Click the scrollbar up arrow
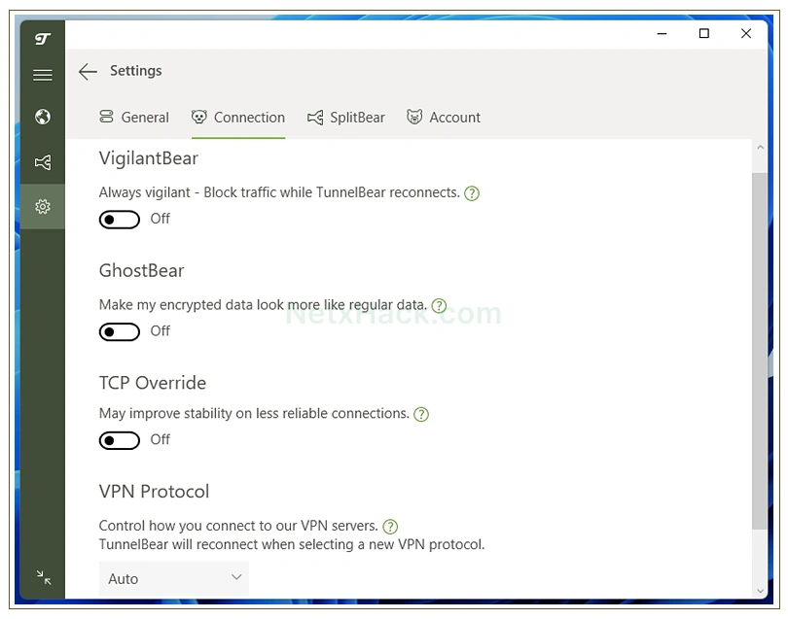This screenshot has height=619, width=788. (x=760, y=147)
